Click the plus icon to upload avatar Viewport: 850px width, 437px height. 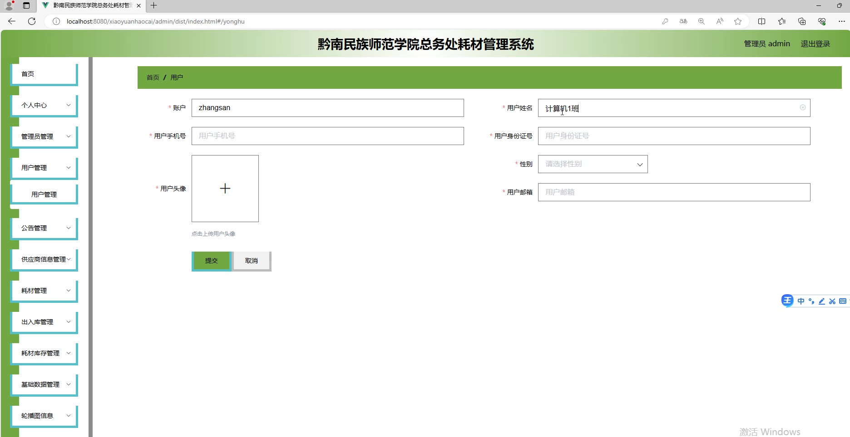(225, 189)
